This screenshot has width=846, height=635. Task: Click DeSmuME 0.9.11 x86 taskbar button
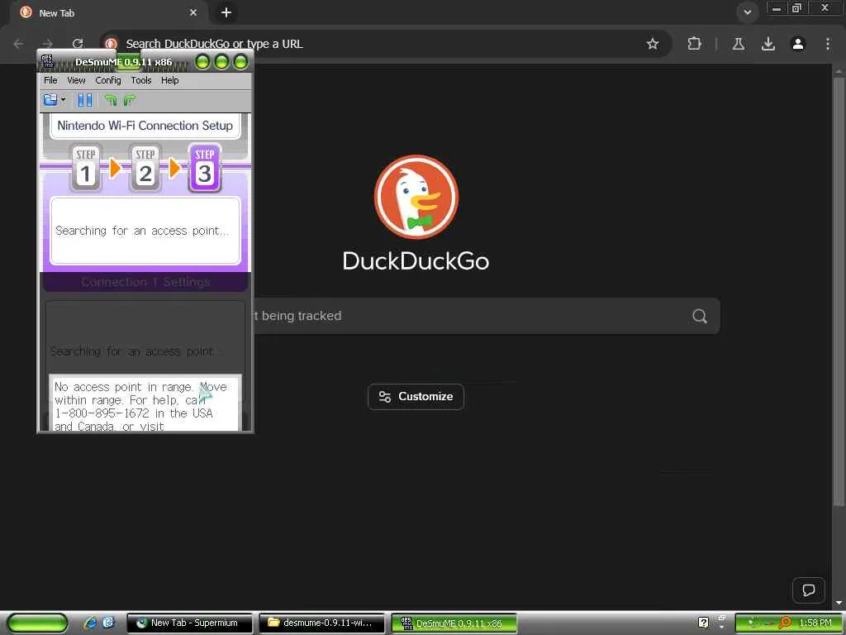tap(454, 623)
